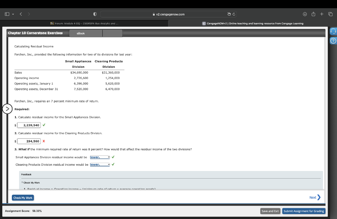Click the Next navigation link

tap(314, 197)
